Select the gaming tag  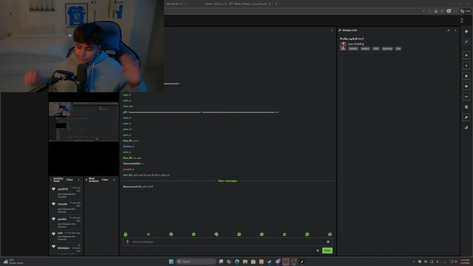[x=387, y=48]
